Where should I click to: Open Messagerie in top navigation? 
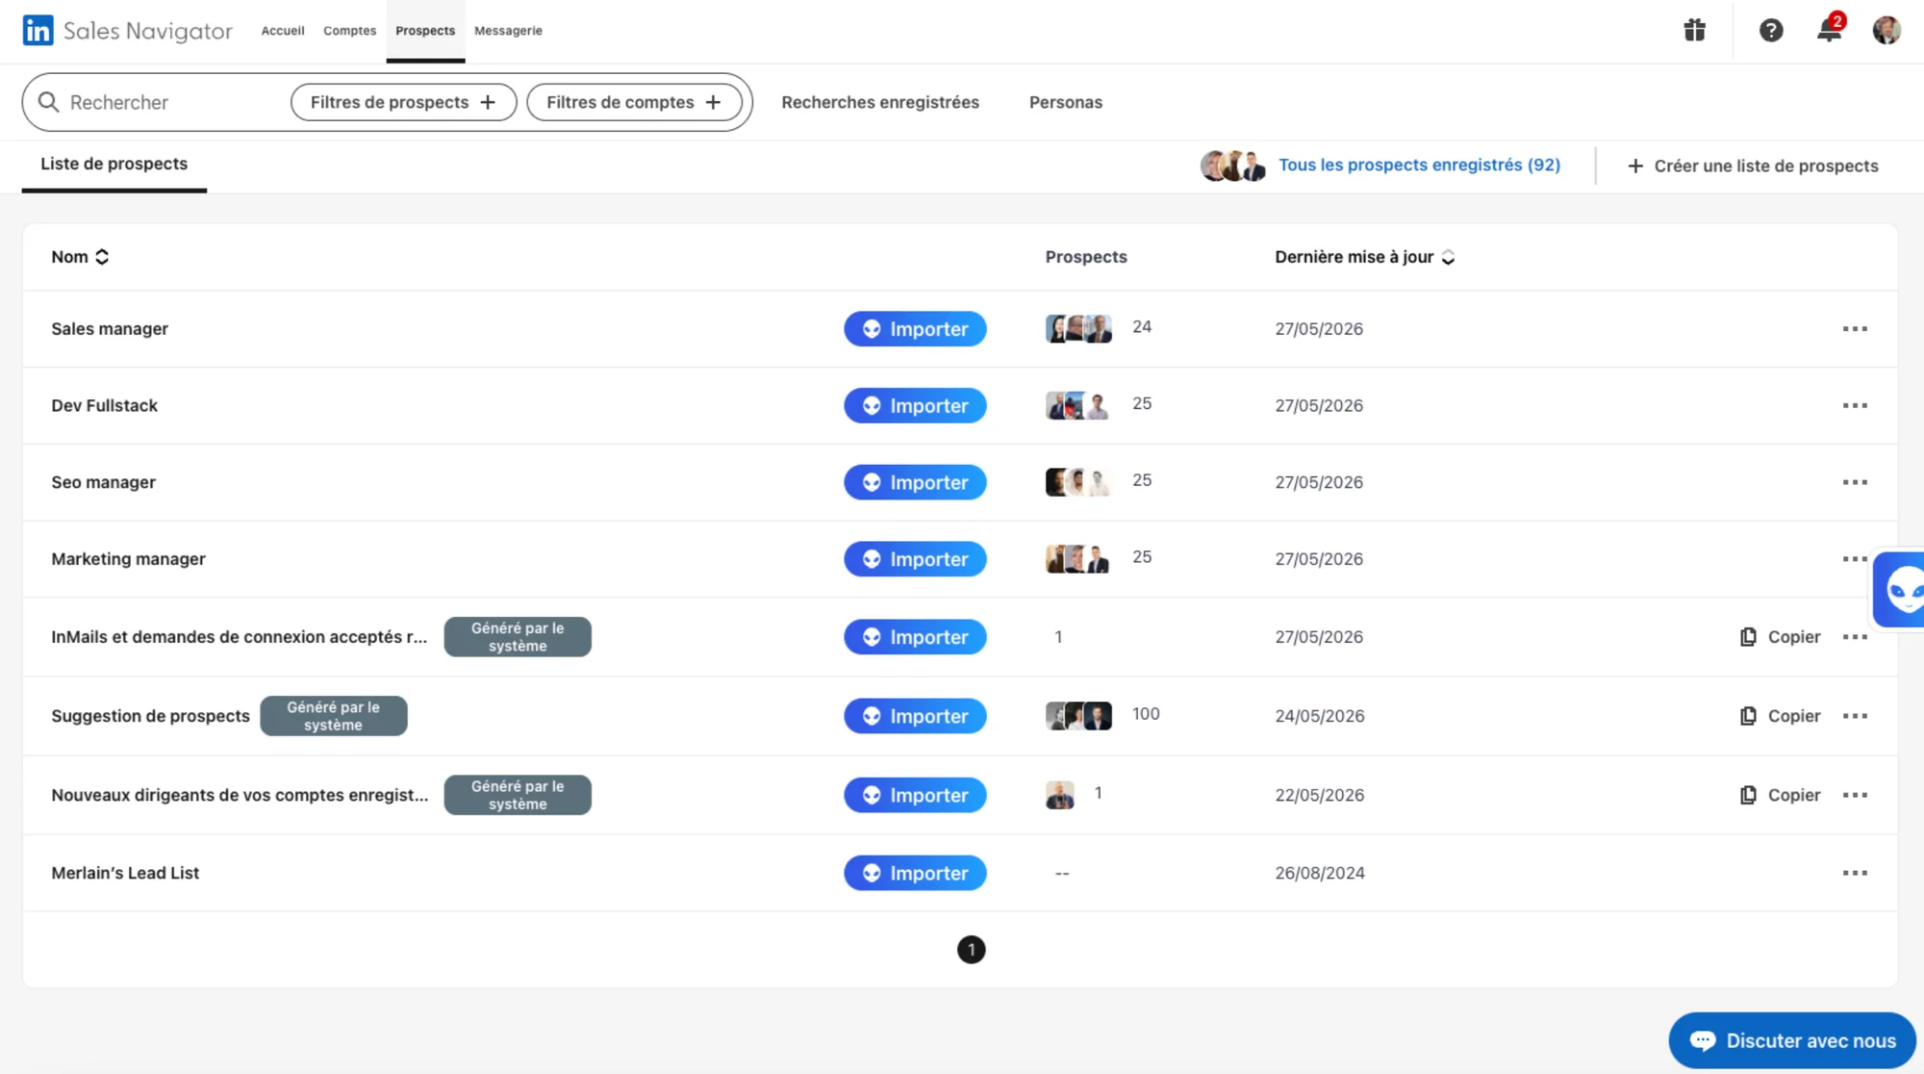(x=508, y=31)
